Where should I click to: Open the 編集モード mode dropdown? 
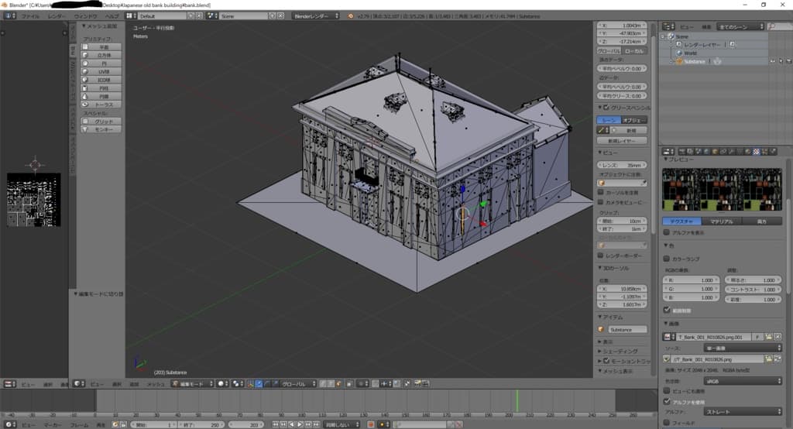click(192, 383)
